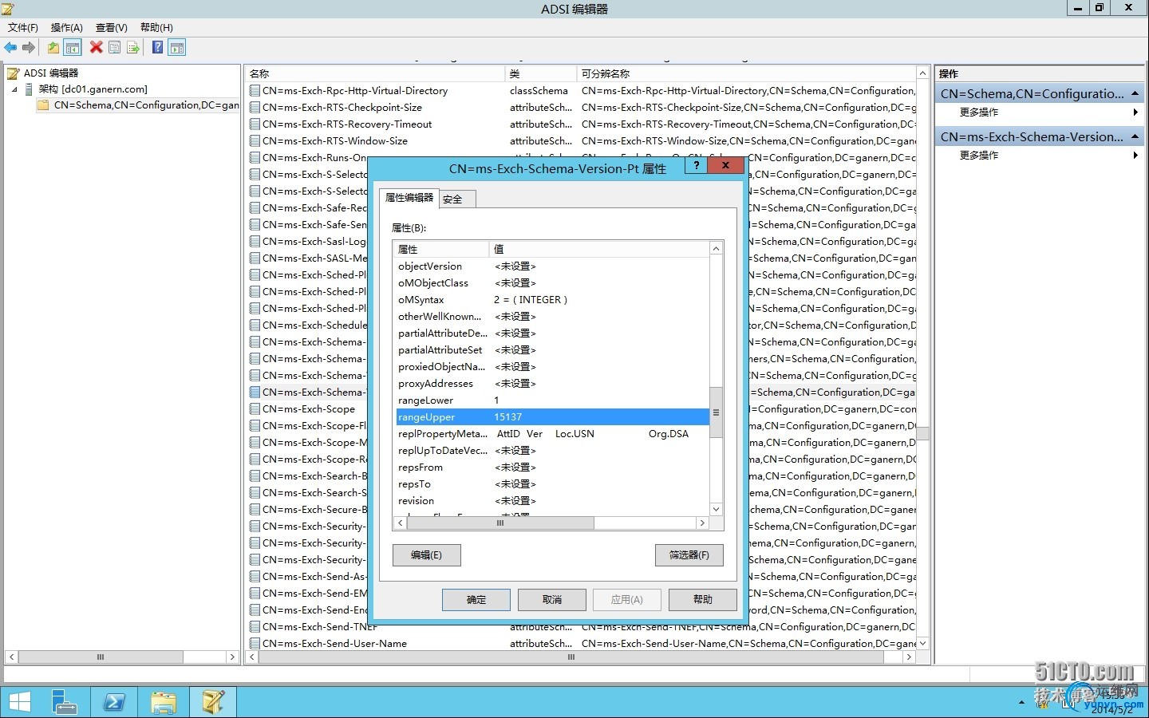Image resolution: width=1149 pixels, height=718 pixels.
Task: Select the rangeLower attribute row
Action: point(552,400)
